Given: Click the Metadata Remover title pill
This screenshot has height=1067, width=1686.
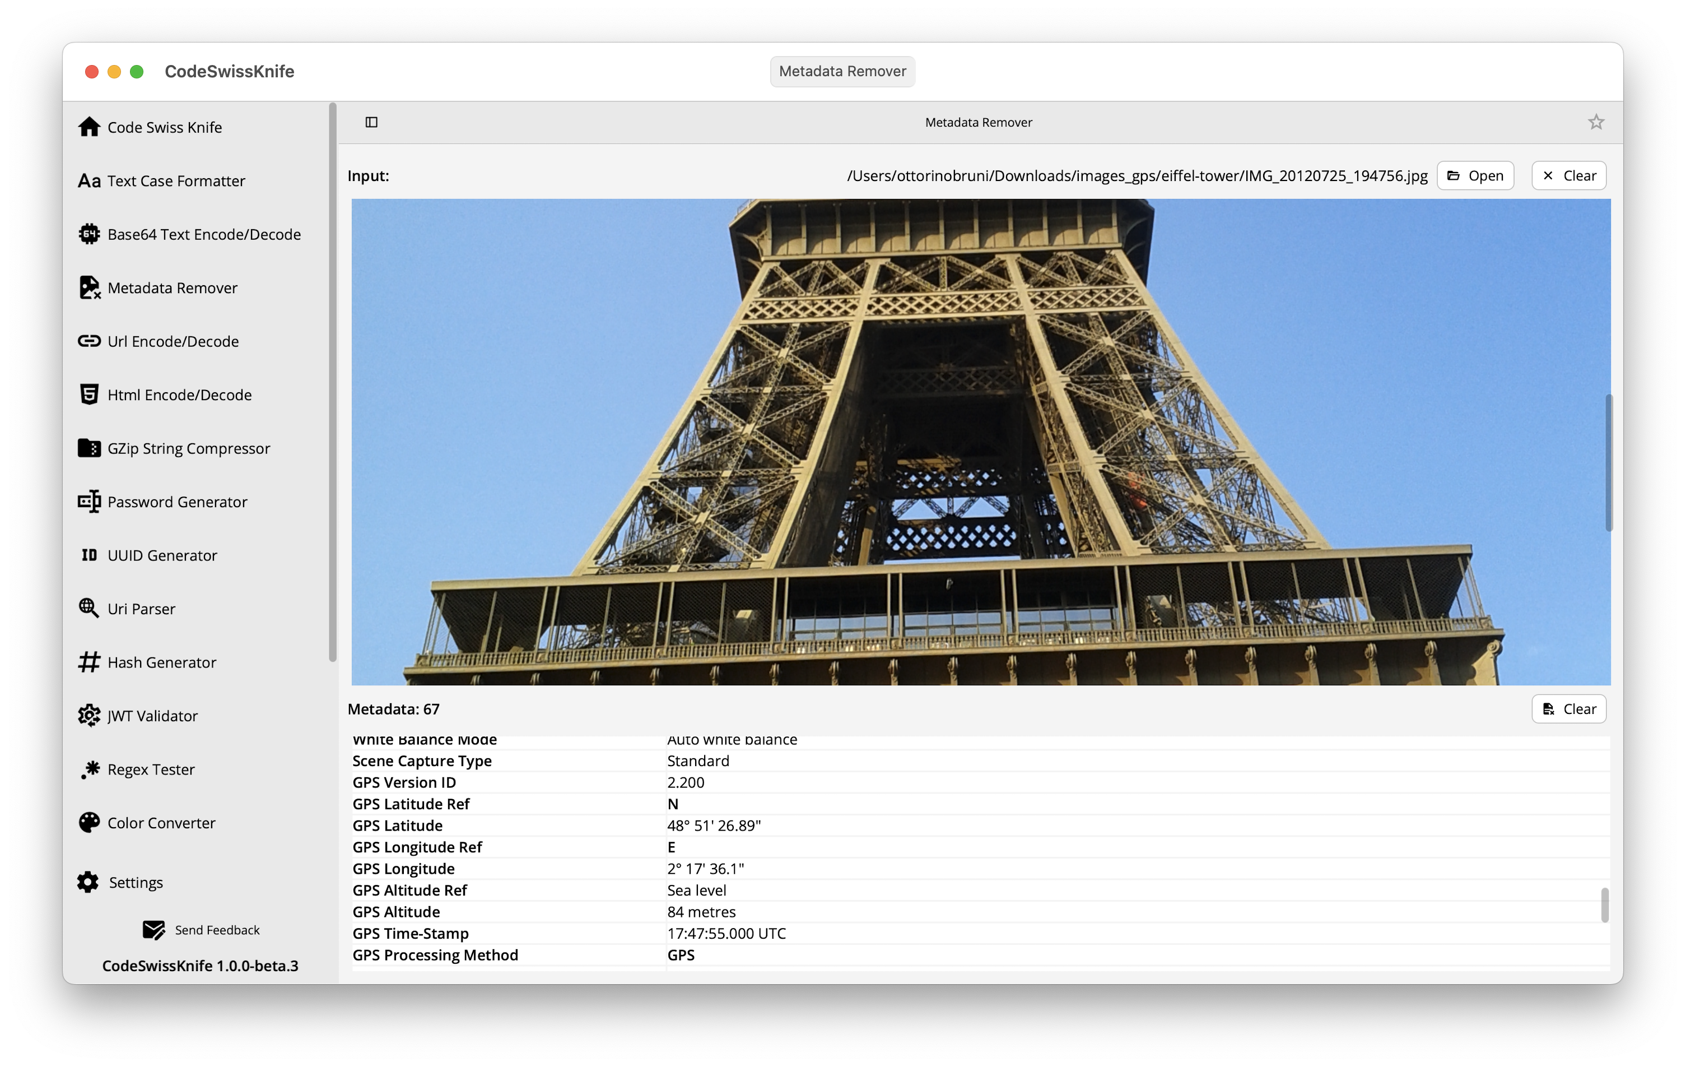Looking at the screenshot, I should (x=842, y=71).
